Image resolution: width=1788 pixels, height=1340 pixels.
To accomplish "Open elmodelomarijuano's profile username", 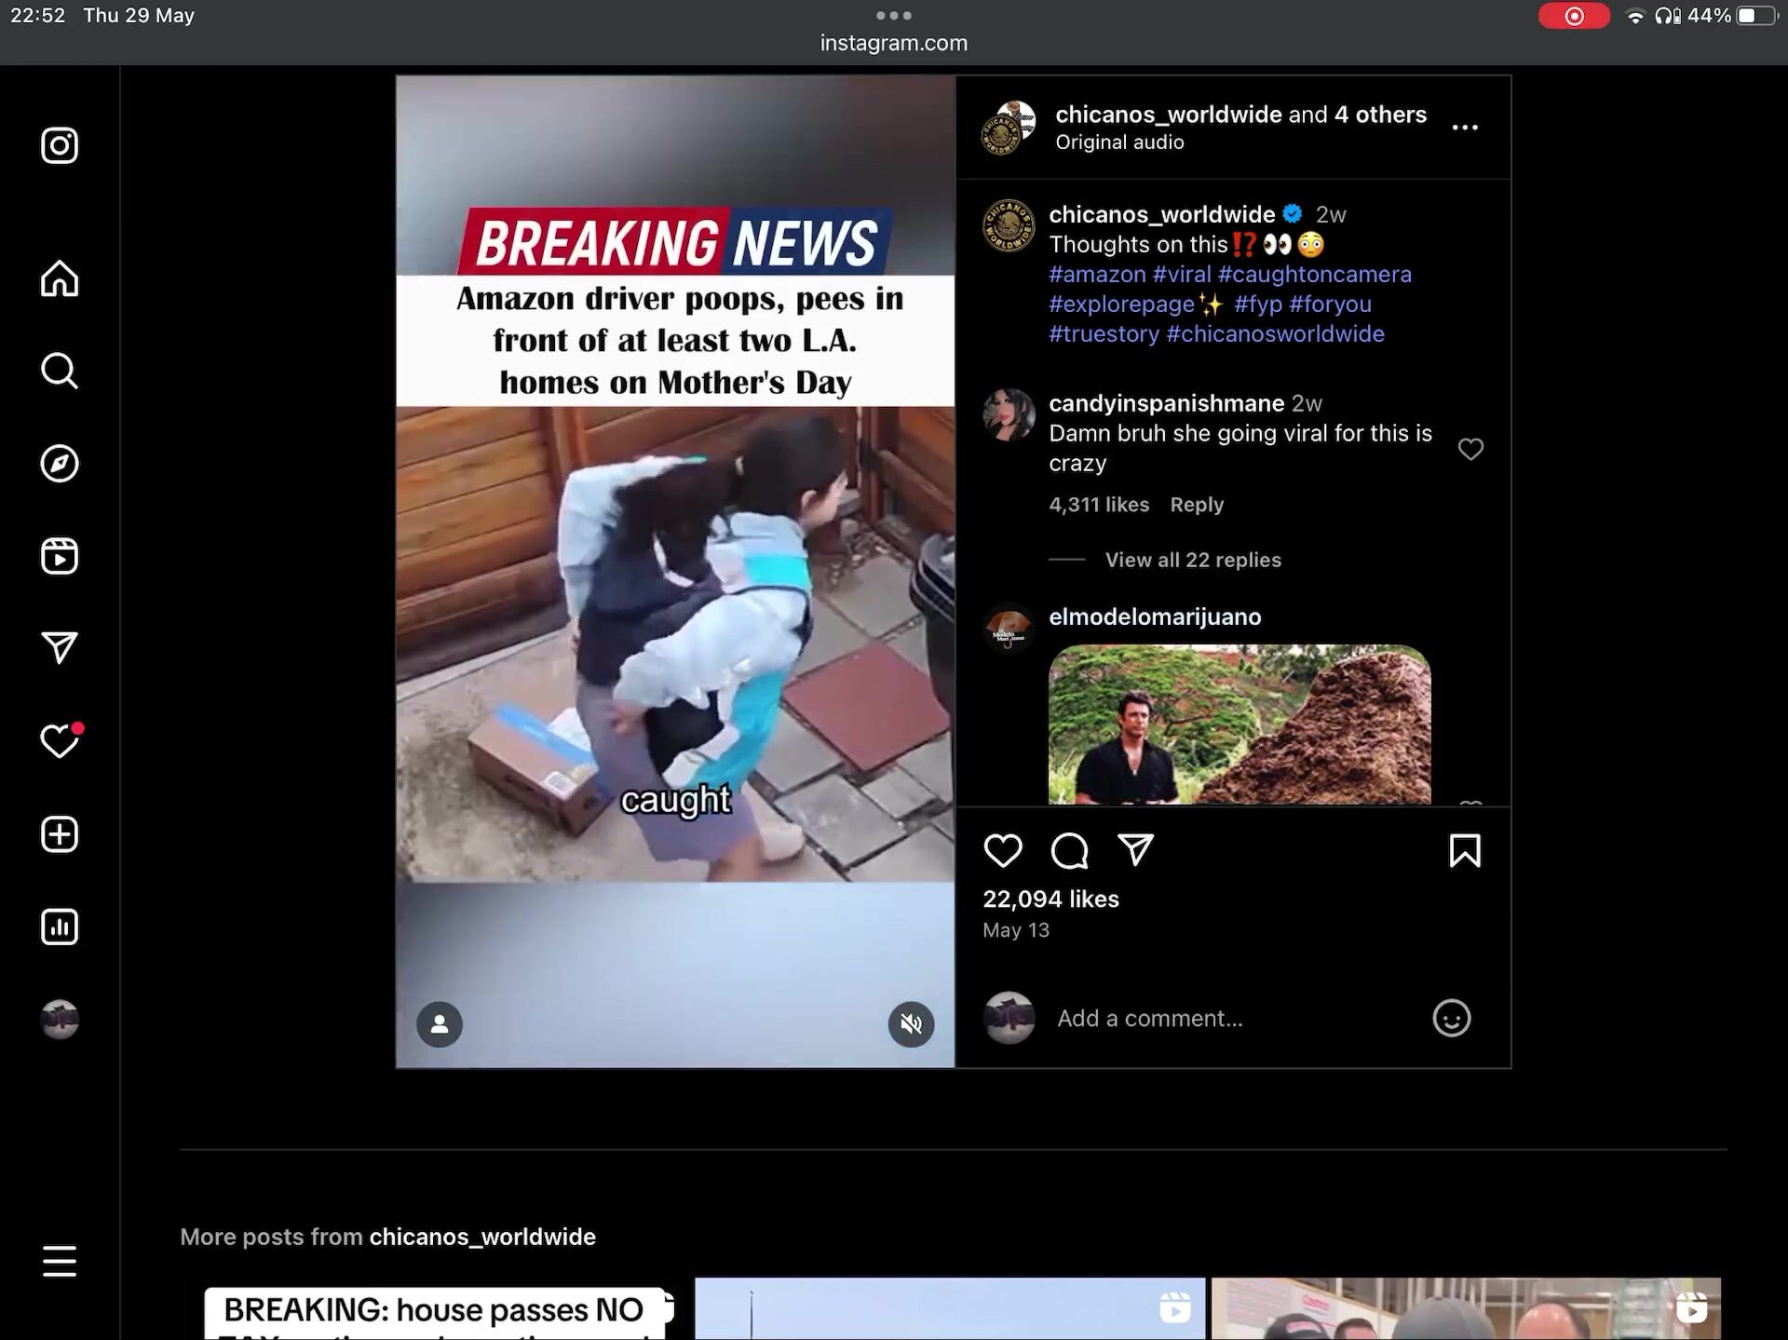I will 1155,616.
